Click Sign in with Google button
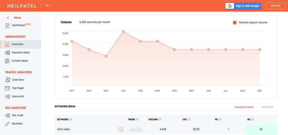The height and width of the screenshot is (135, 288). 243,6
